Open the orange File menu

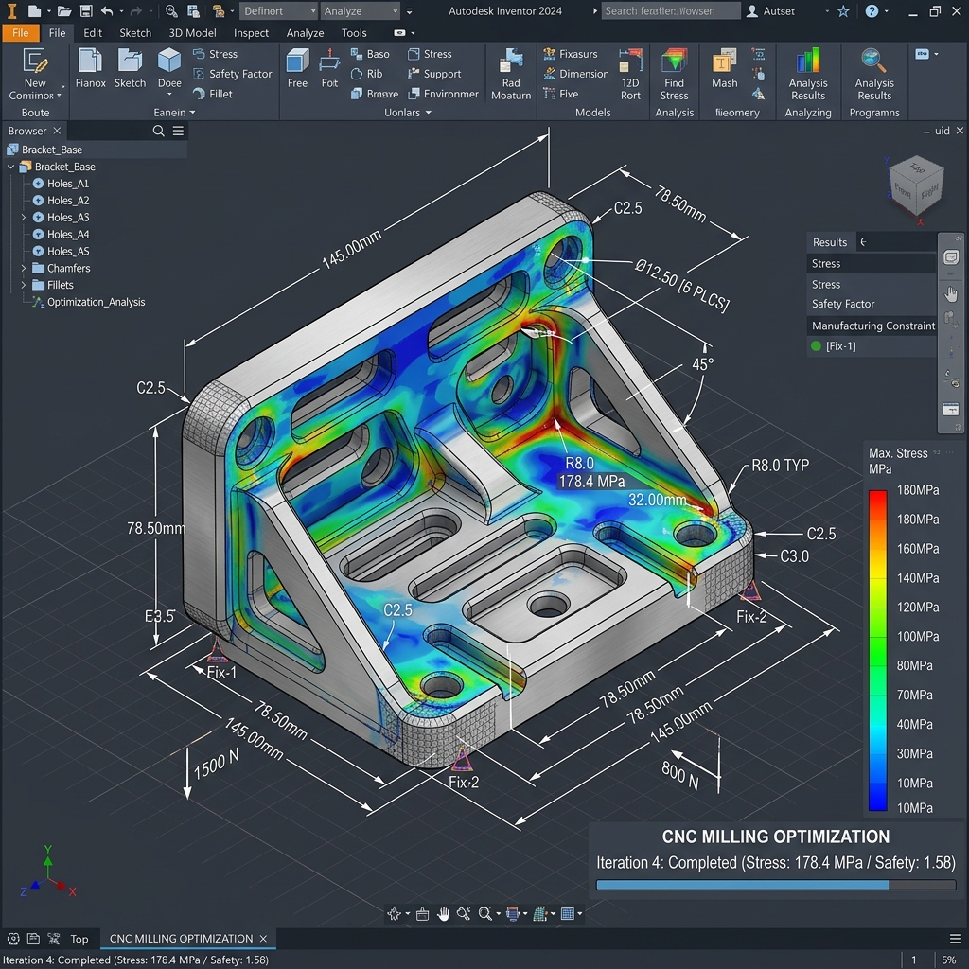click(x=21, y=33)
